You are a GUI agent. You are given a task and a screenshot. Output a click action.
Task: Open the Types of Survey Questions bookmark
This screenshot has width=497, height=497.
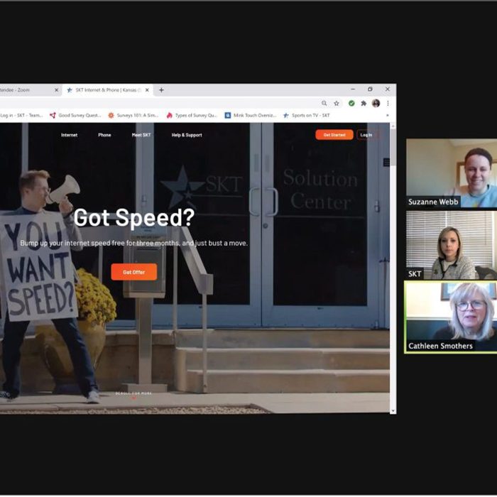[x=192, y=115]
